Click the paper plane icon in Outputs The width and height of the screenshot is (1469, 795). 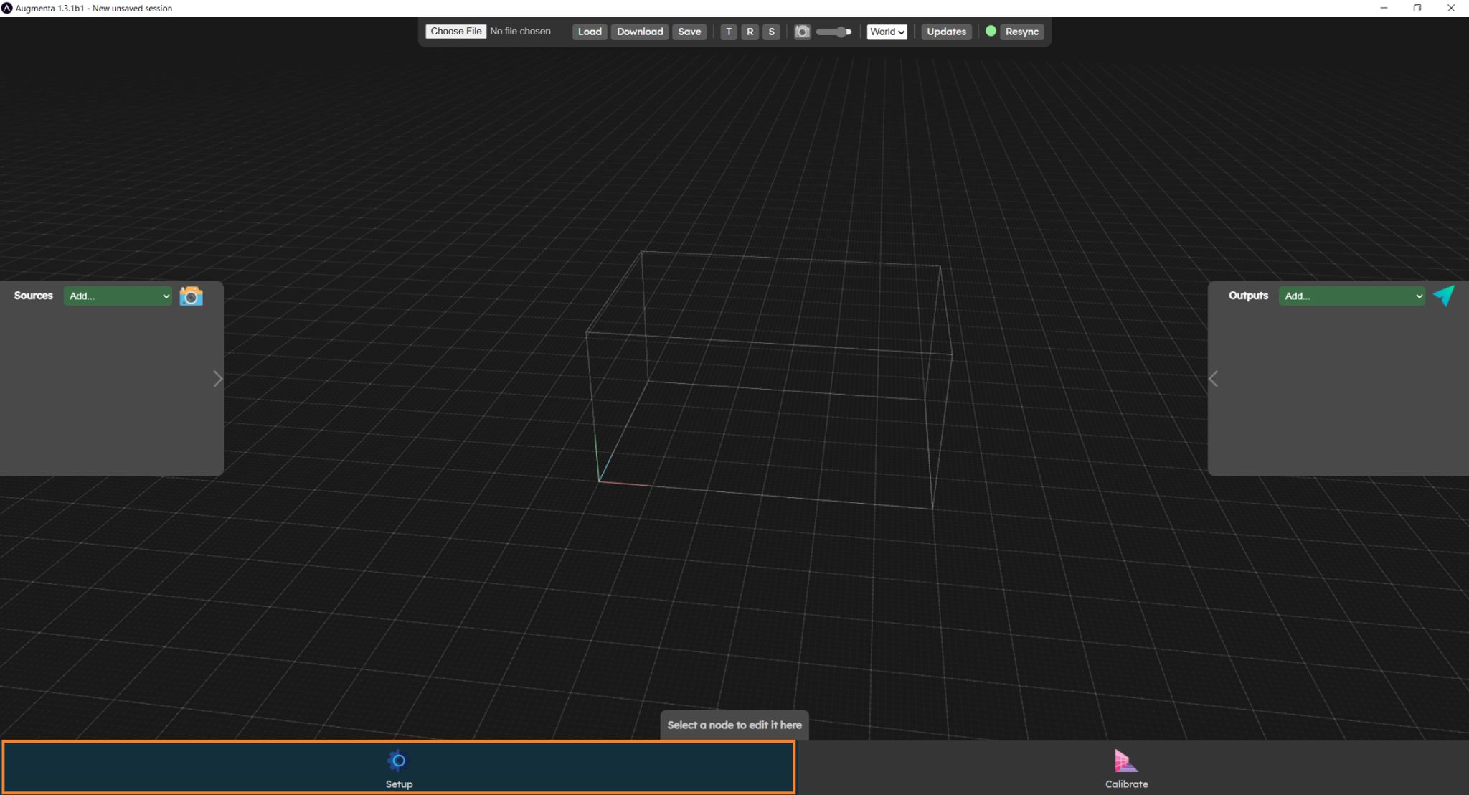1443,296
